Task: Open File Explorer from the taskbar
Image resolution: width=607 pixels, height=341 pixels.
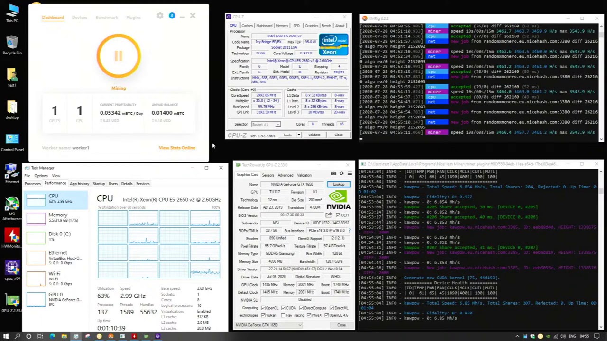Action: (64, 336)
